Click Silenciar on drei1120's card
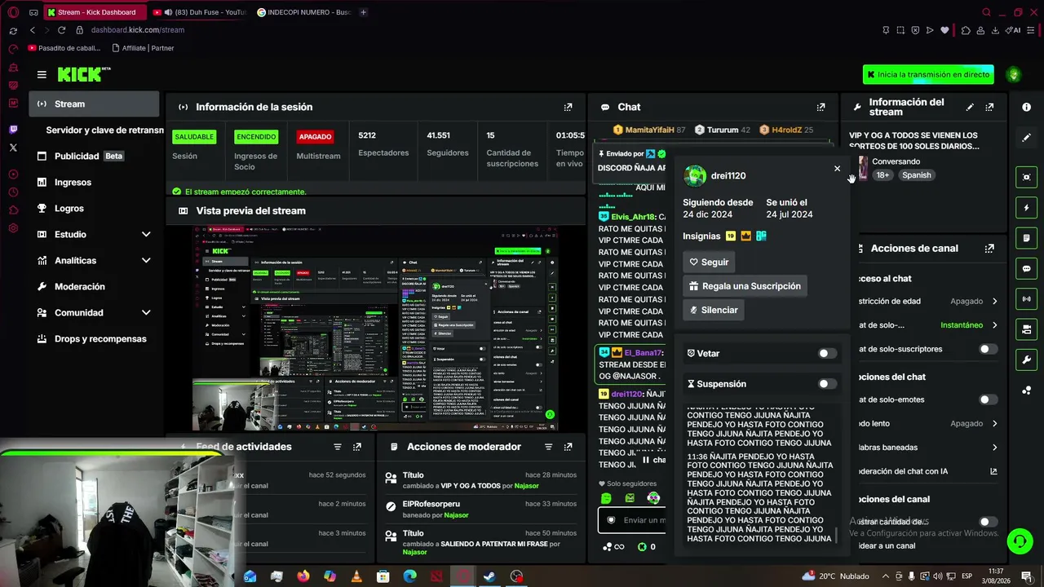This screenshot has width=1044, height=587. tap(714, 310)
